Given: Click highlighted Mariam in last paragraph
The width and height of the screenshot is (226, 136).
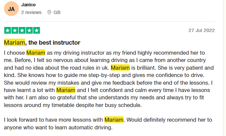Looking at the screenshot, I should pyautogui.click(x=114, y=120).
